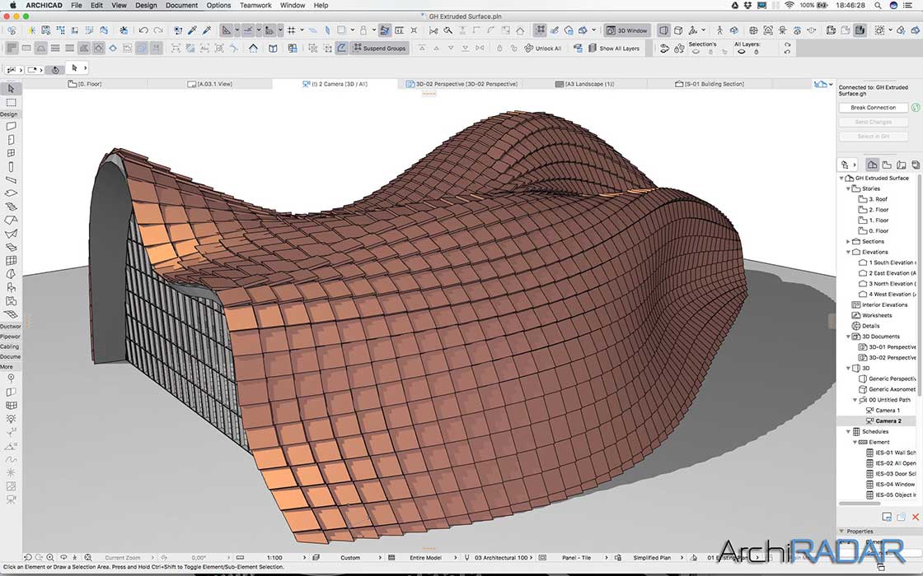The height and width of the screenshot is (576, 923).
Task: Click the Pick Up Parameters eyedropper icon
Action: point(193,30)
